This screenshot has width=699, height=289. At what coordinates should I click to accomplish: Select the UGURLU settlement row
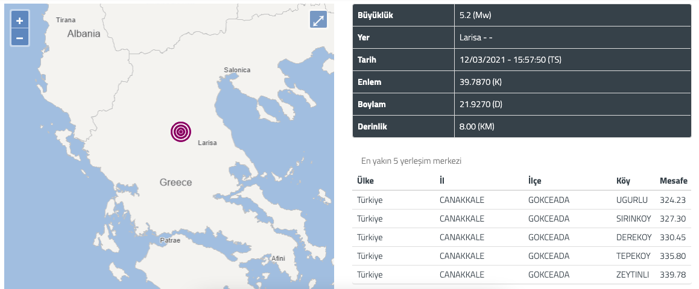(522, 200)
